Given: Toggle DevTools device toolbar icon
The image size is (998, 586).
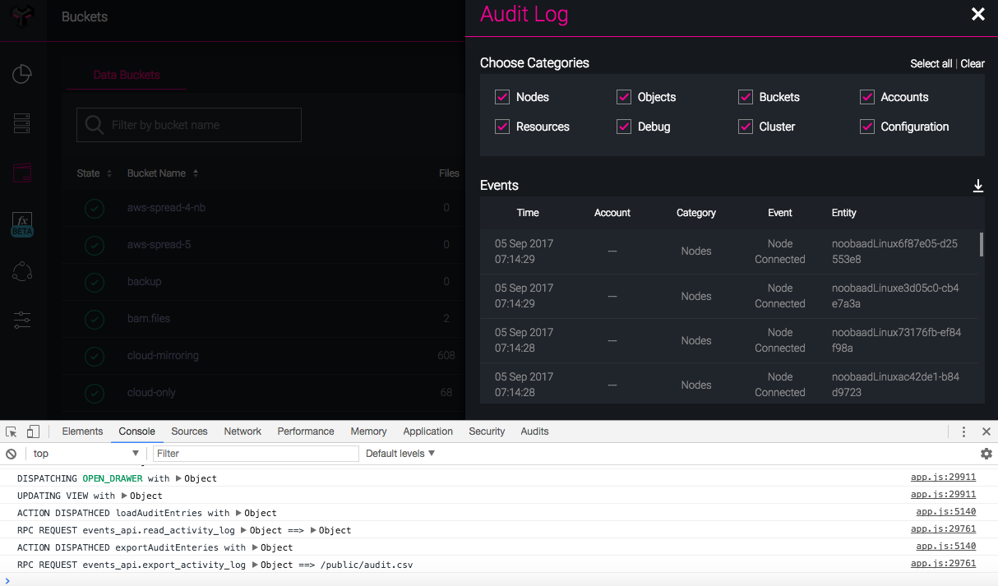Looking at the screenshot, I should (33, 431).
